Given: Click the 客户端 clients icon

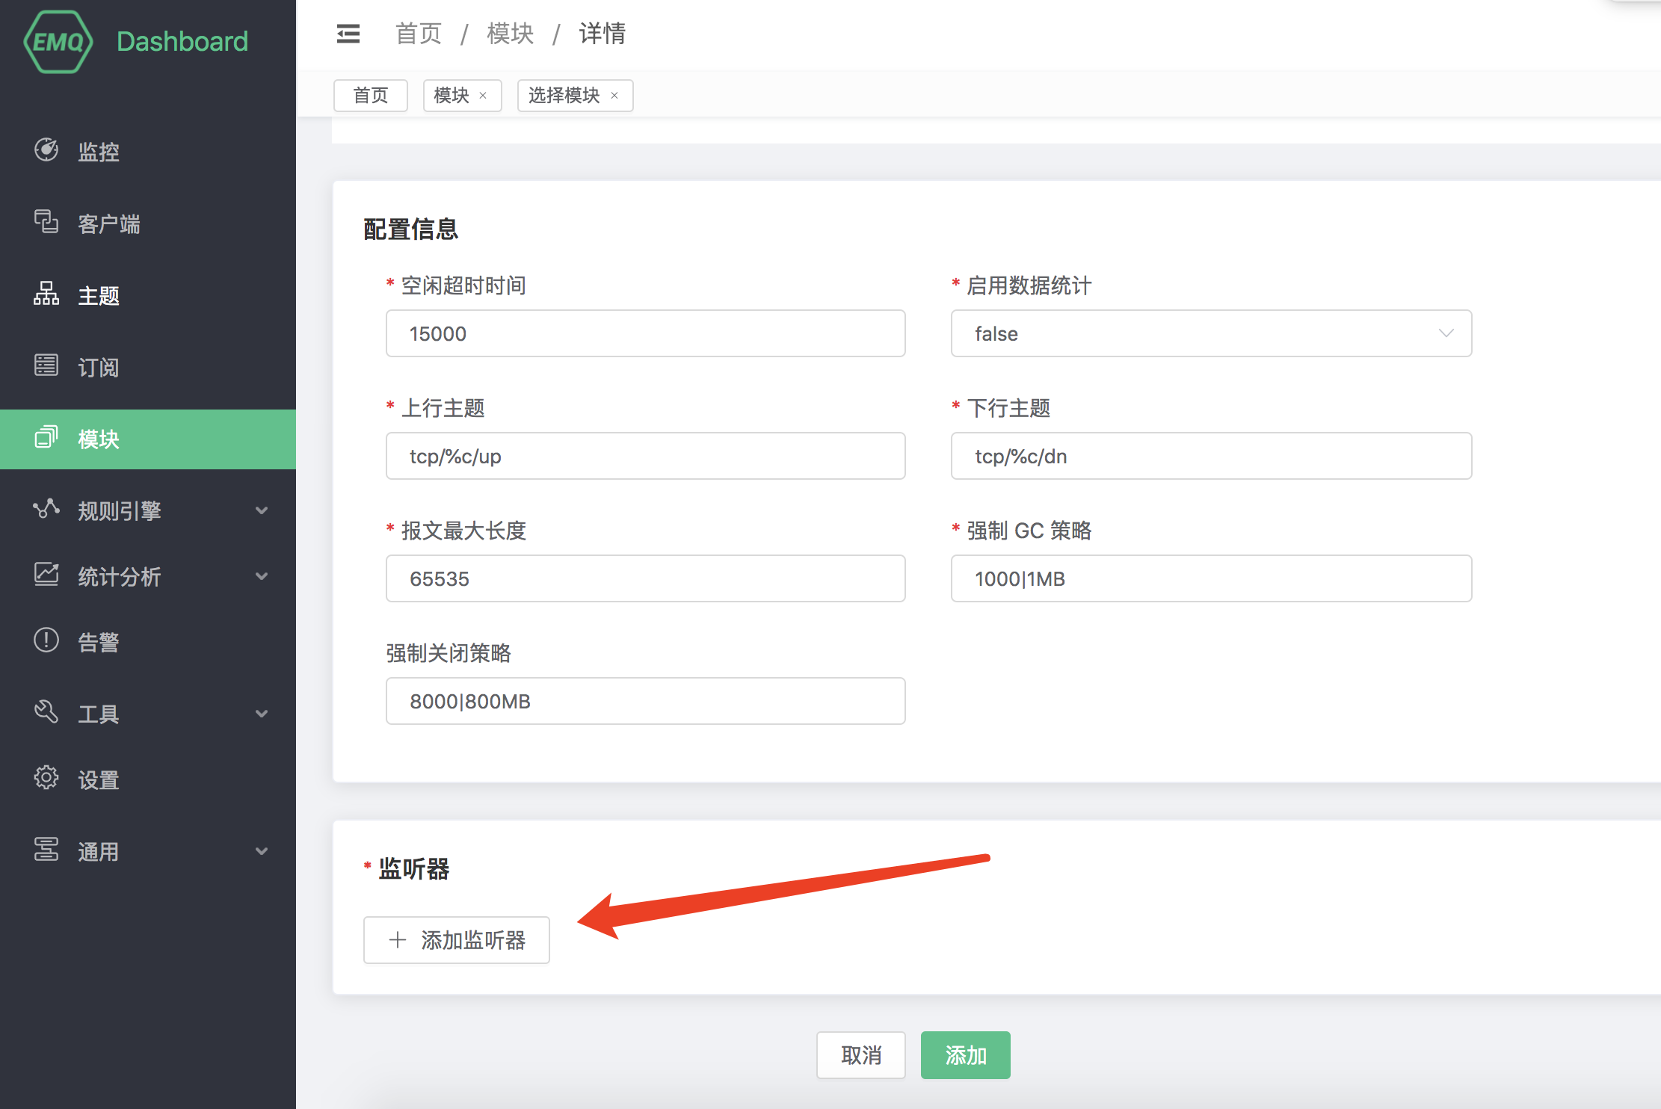Looking at the screenshot, I should [x=46, y=222].
